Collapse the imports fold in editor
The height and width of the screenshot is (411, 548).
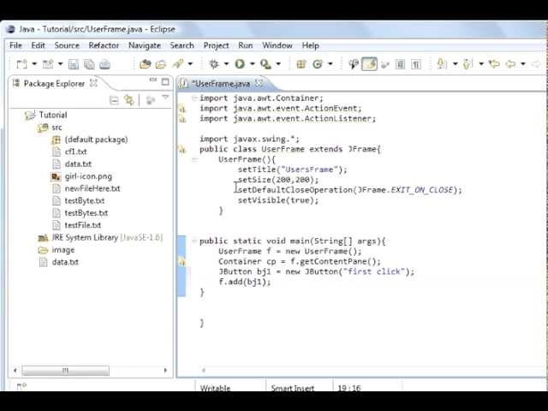click(x=194, y=98)
